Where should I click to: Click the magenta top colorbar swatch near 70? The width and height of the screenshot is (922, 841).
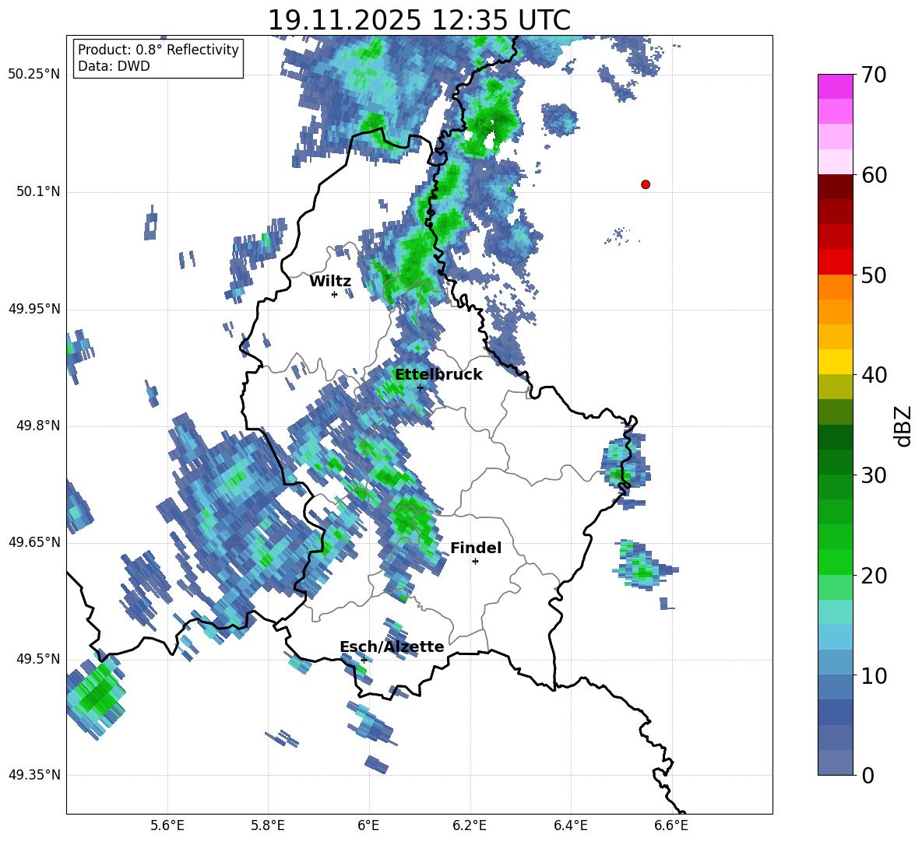tap(835, 86)
